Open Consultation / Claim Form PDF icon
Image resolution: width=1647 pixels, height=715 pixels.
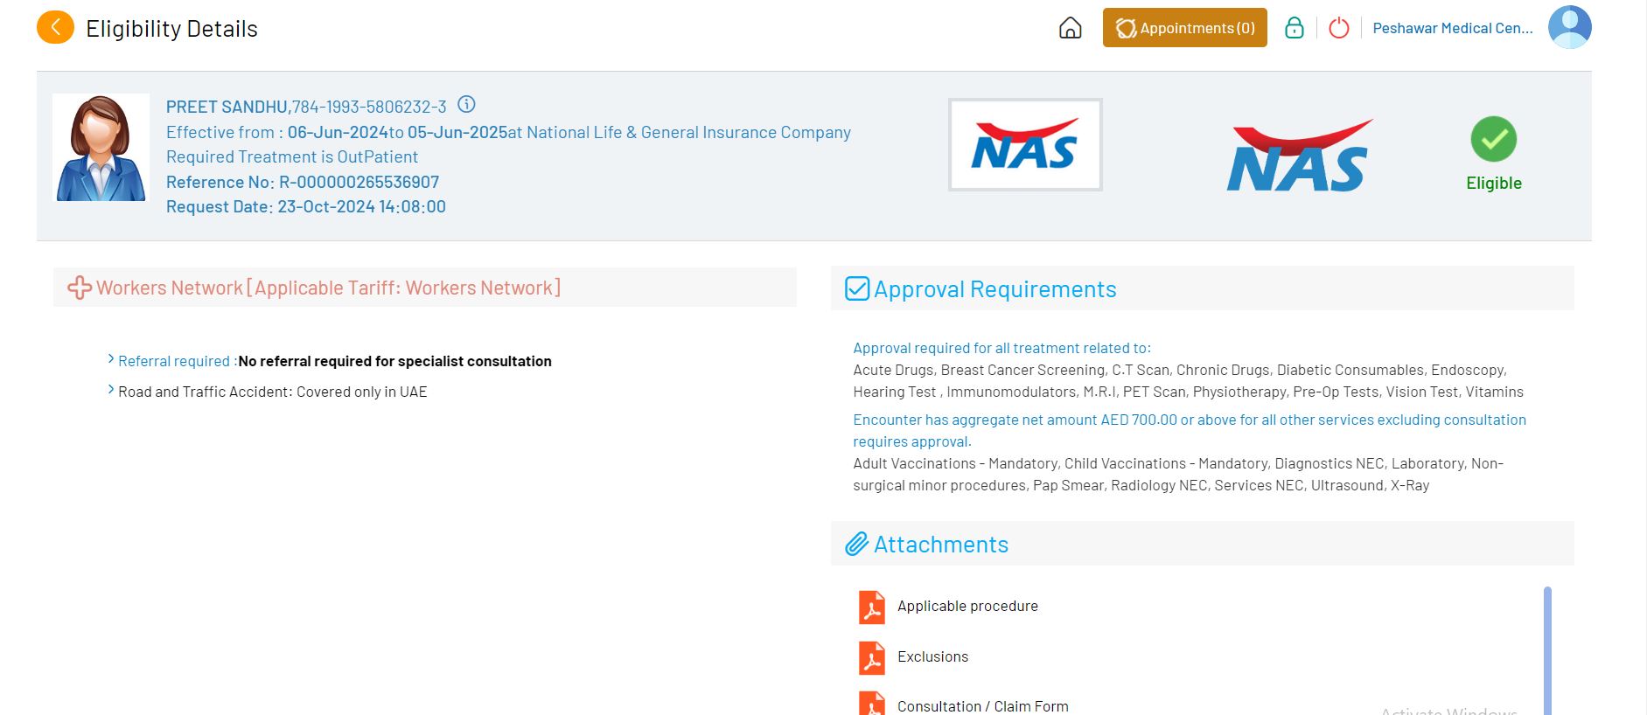click(x=871, y=704)
